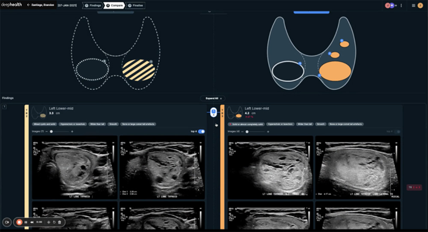Click plus to enlarge prior study images
The image size is (428, 232).
pos(72,132)
